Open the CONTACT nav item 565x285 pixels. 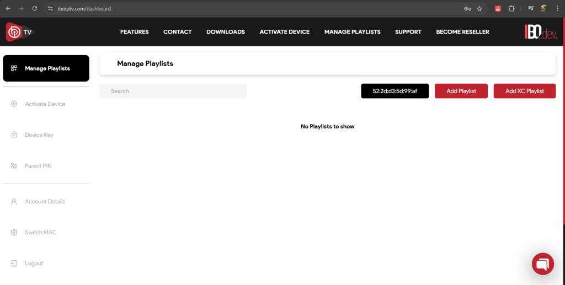point(177,32)
